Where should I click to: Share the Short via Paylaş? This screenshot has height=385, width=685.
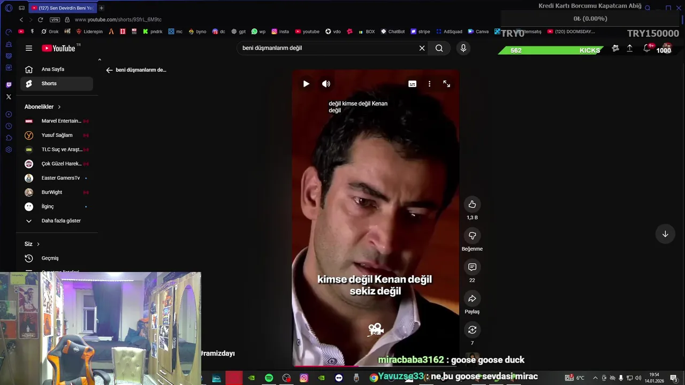coord(472,298)
